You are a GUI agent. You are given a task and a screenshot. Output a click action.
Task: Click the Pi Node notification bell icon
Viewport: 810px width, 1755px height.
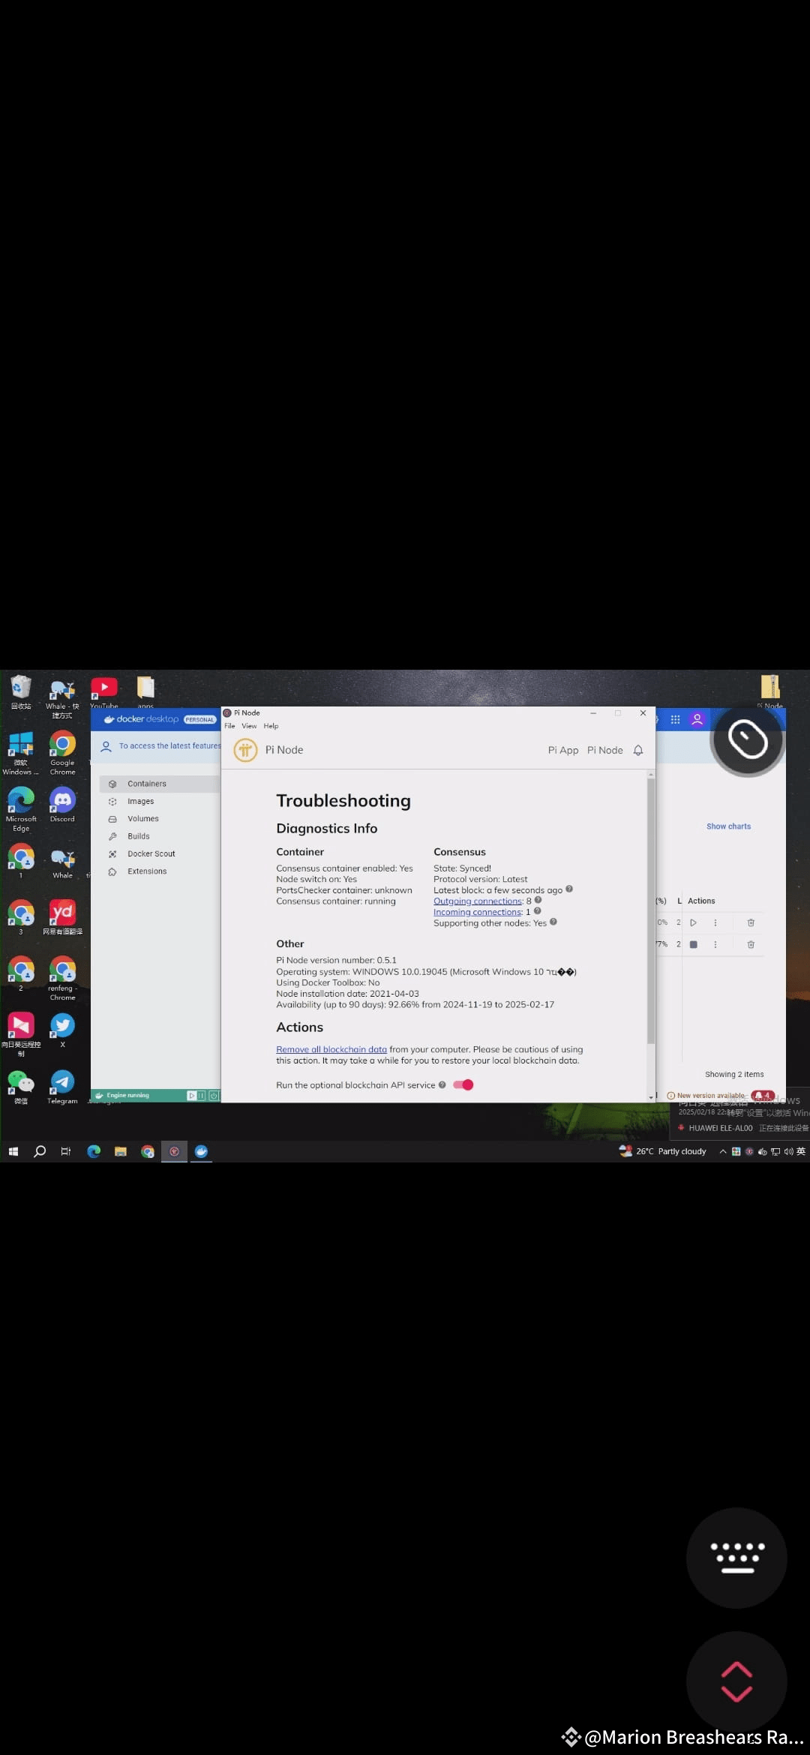pyautogui.click(x=638, y=750)
